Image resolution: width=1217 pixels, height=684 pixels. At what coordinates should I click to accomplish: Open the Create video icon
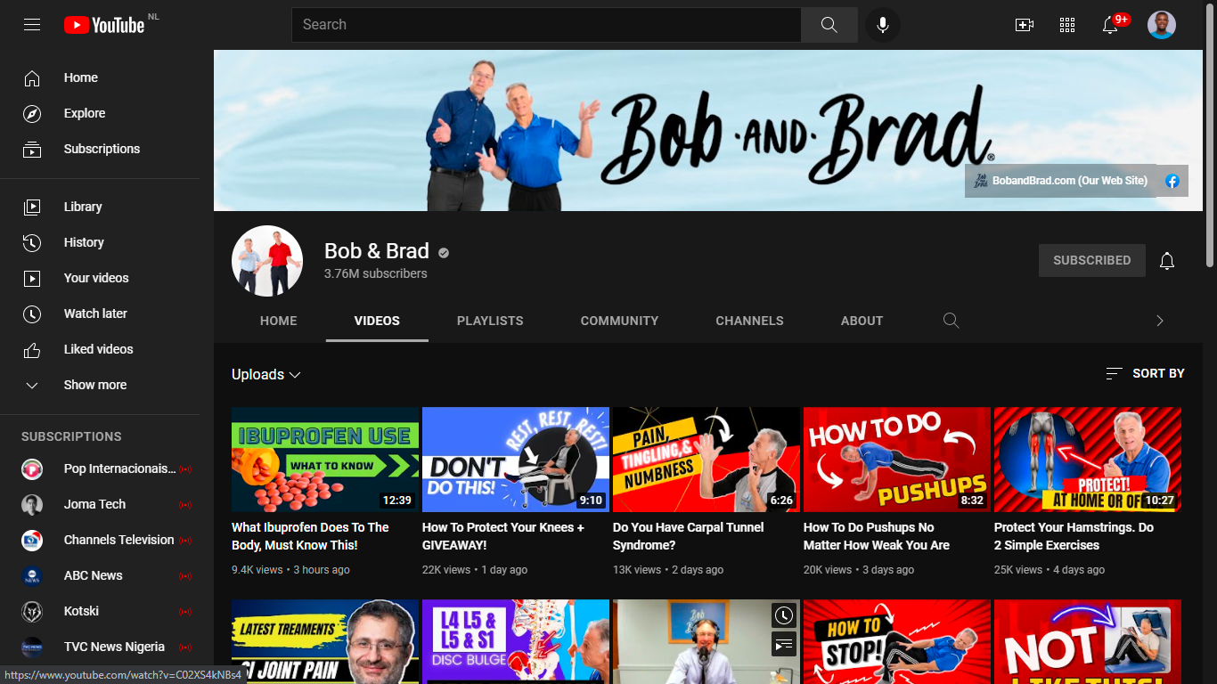click(1025, 25)
